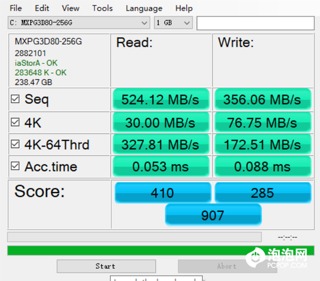Open the Language menu
320x281 pixels.
[144, 8]
